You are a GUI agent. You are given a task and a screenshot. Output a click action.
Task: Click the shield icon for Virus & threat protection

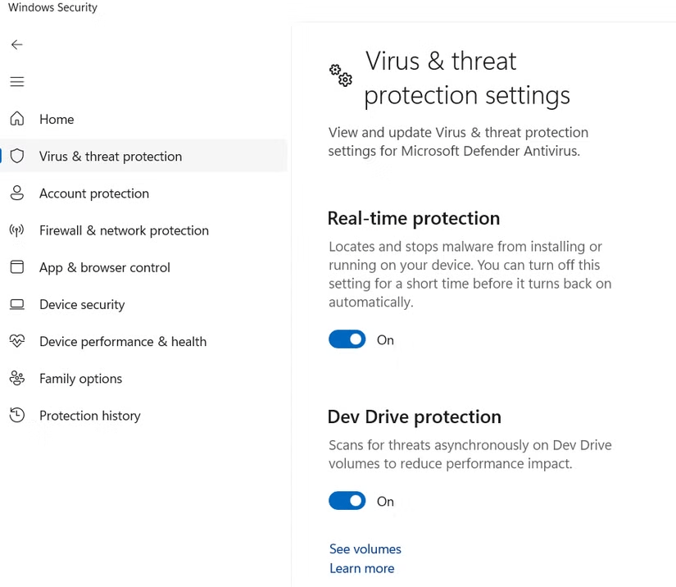[x=16, y=156]
